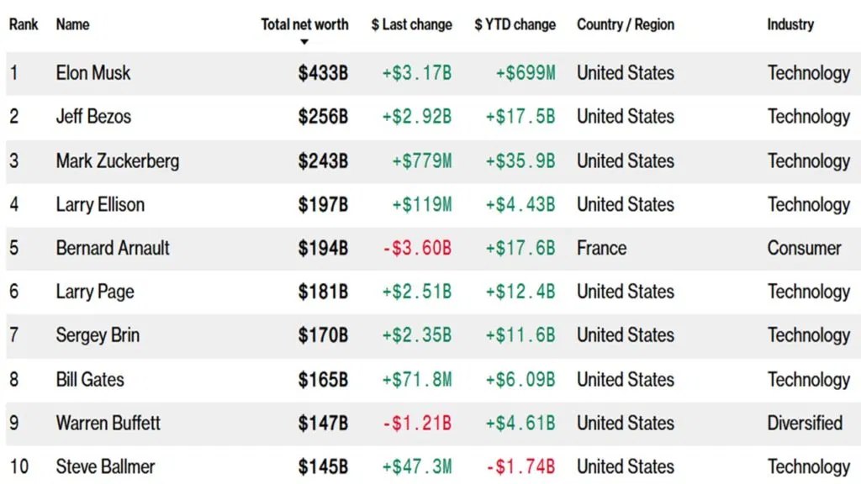
Task: Sort by Total net worth column header
Action: point(304,24)
